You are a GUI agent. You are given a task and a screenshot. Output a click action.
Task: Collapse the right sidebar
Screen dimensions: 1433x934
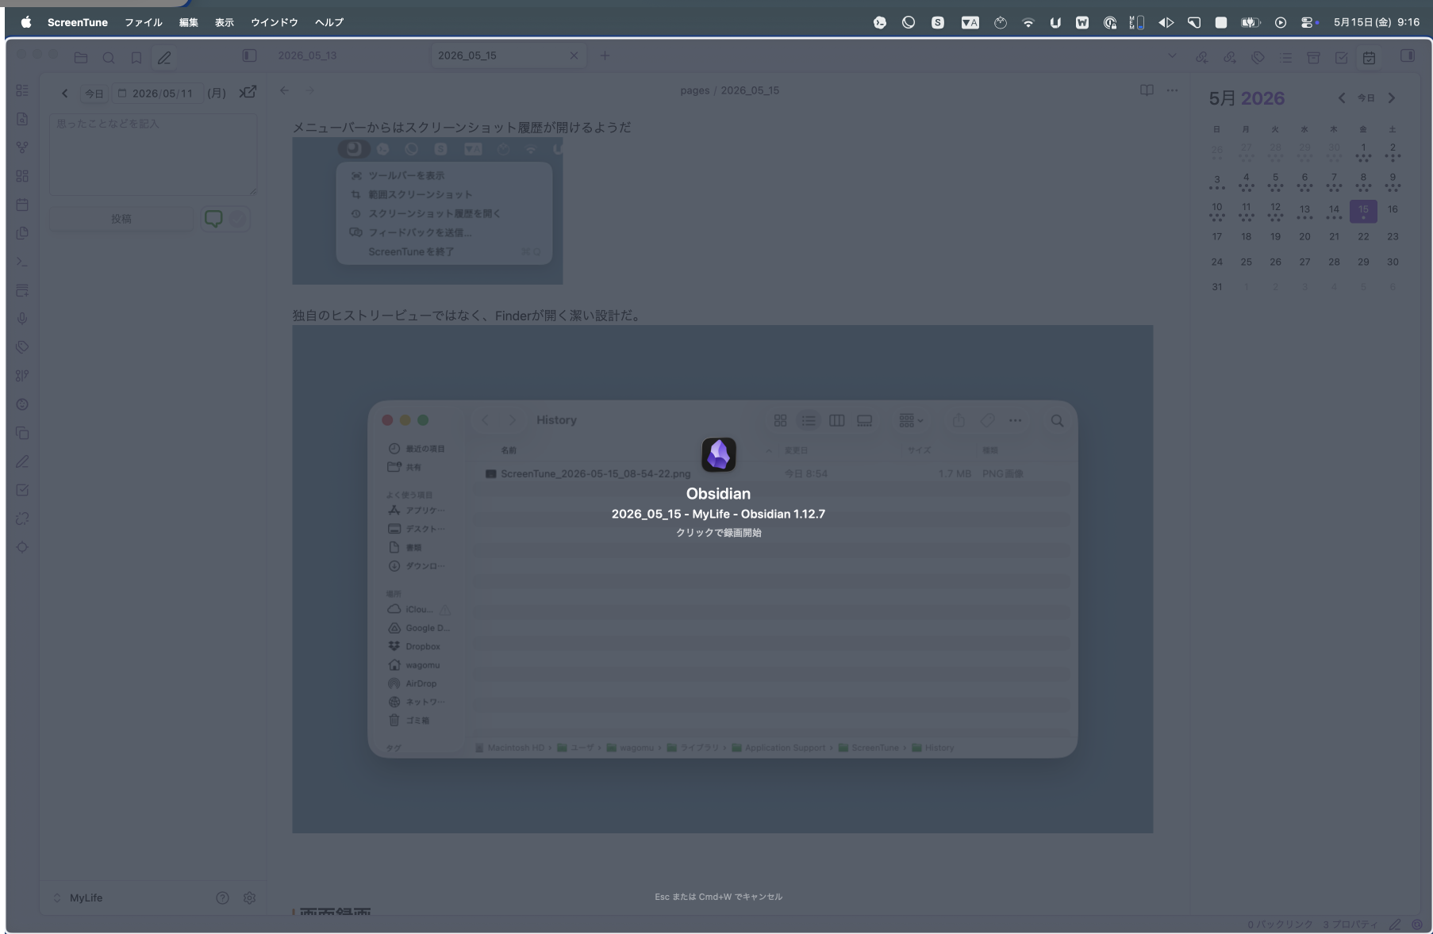(x=1407, y=56)
